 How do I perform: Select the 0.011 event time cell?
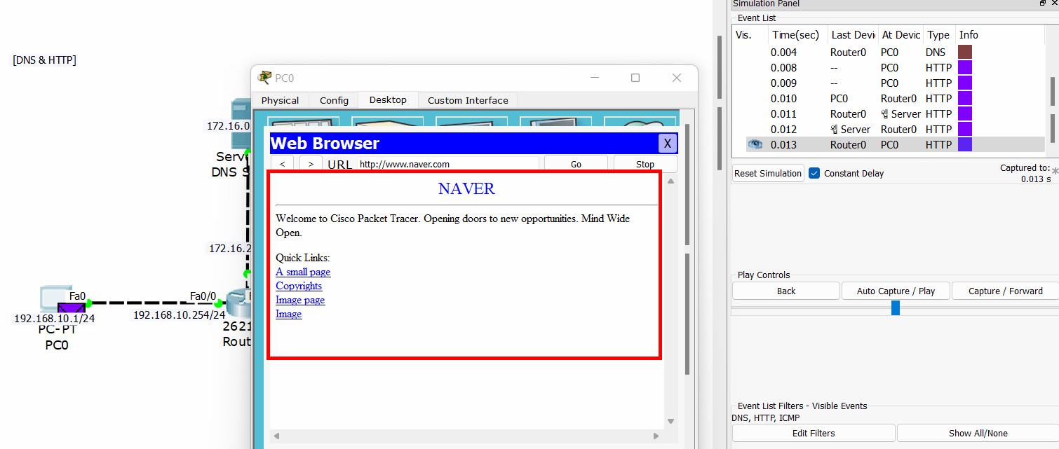[x=784, y=113]
